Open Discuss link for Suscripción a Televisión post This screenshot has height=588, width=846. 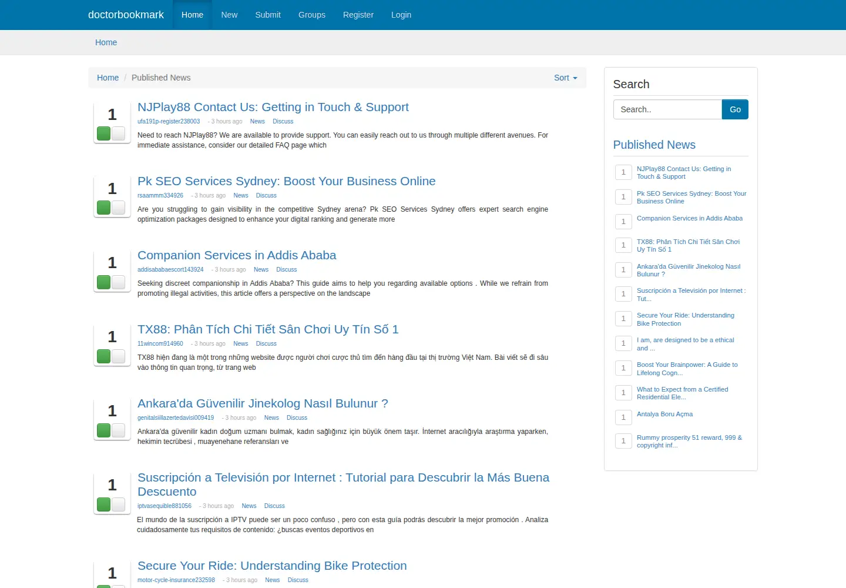(x=274, y=506)
